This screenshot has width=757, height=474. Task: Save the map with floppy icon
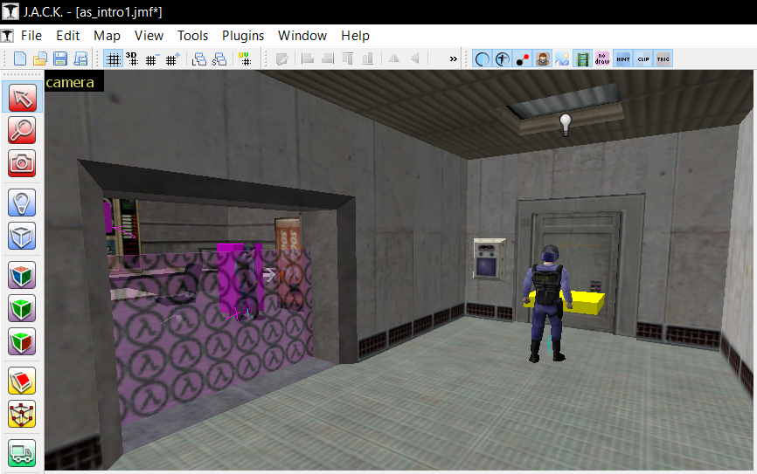click(60, 58)
